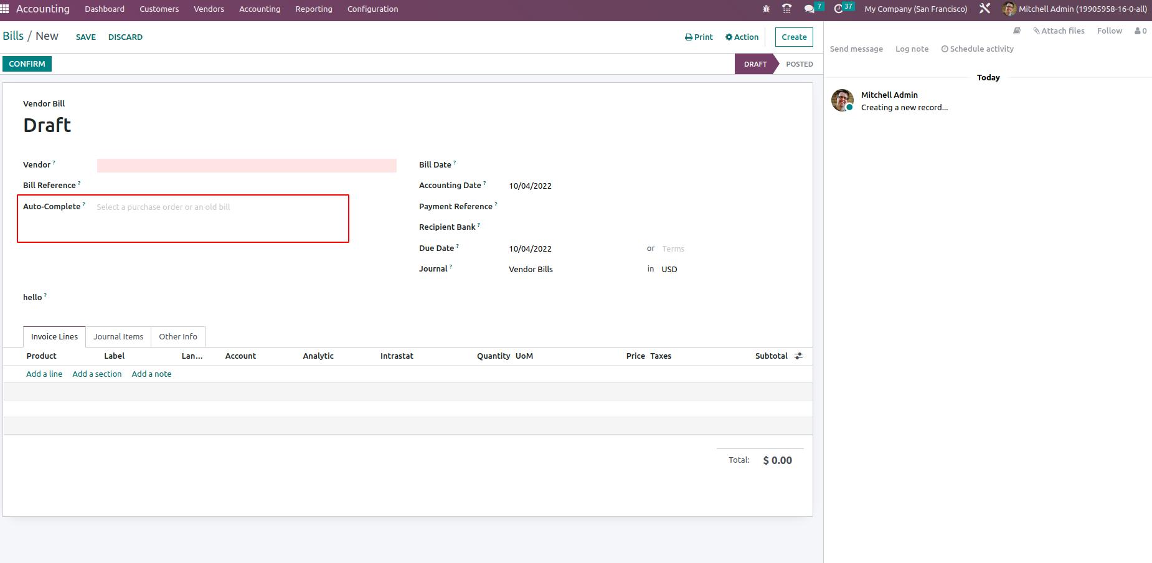The width and height of the screenshot is (1152, 563).
Task: Click Log note in chatter
Action: (x=912, y=49)
